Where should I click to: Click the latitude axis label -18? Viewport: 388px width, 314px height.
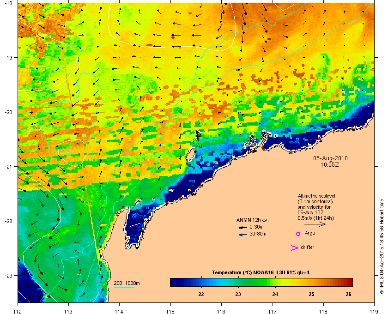(x=8, y=3)
